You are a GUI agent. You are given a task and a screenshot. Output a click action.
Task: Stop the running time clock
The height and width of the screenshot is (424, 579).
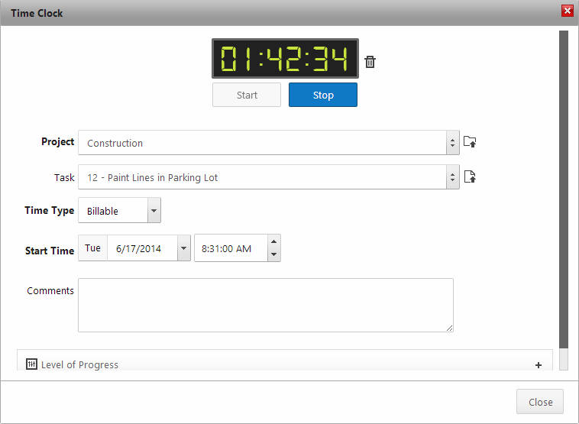coord(323,95)
